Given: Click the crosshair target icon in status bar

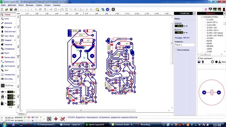Looking at the screenshot, I should [x=56, y=119].
